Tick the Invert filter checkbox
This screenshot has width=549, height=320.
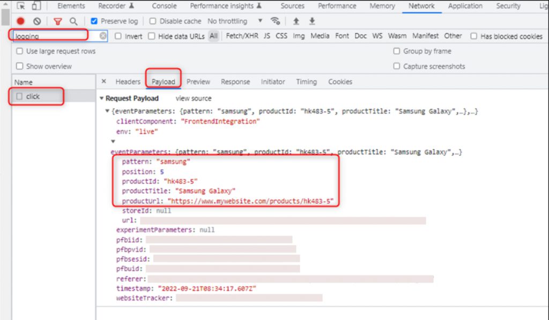(x=118, y=36)
